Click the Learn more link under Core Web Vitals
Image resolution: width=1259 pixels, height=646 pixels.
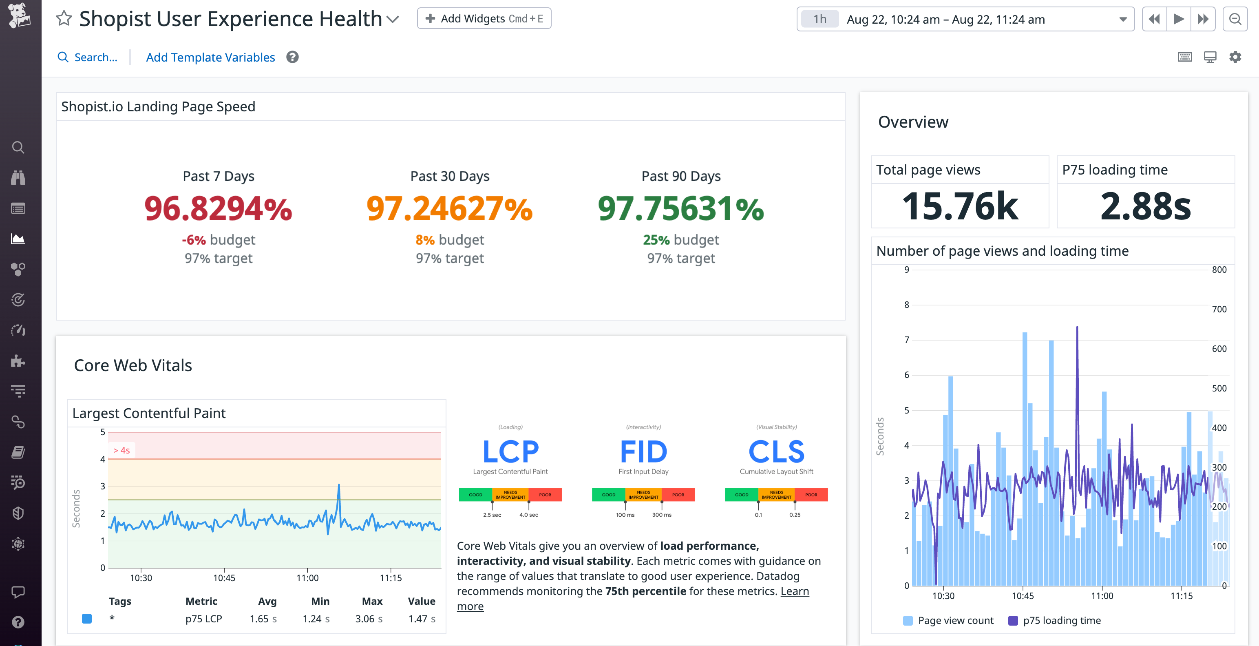click(470, 606)
